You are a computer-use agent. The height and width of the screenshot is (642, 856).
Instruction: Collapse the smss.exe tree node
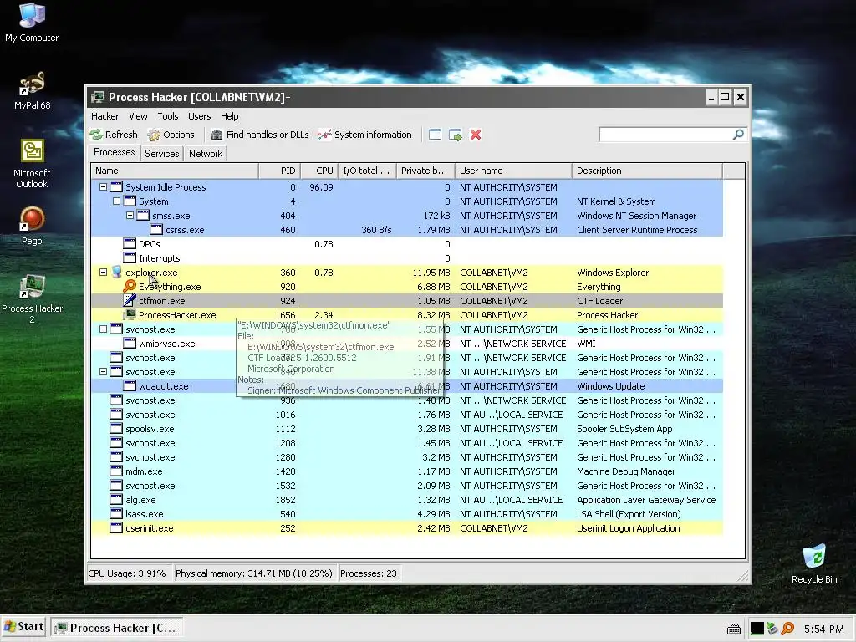pyautogui.click(x=130, y=216)
